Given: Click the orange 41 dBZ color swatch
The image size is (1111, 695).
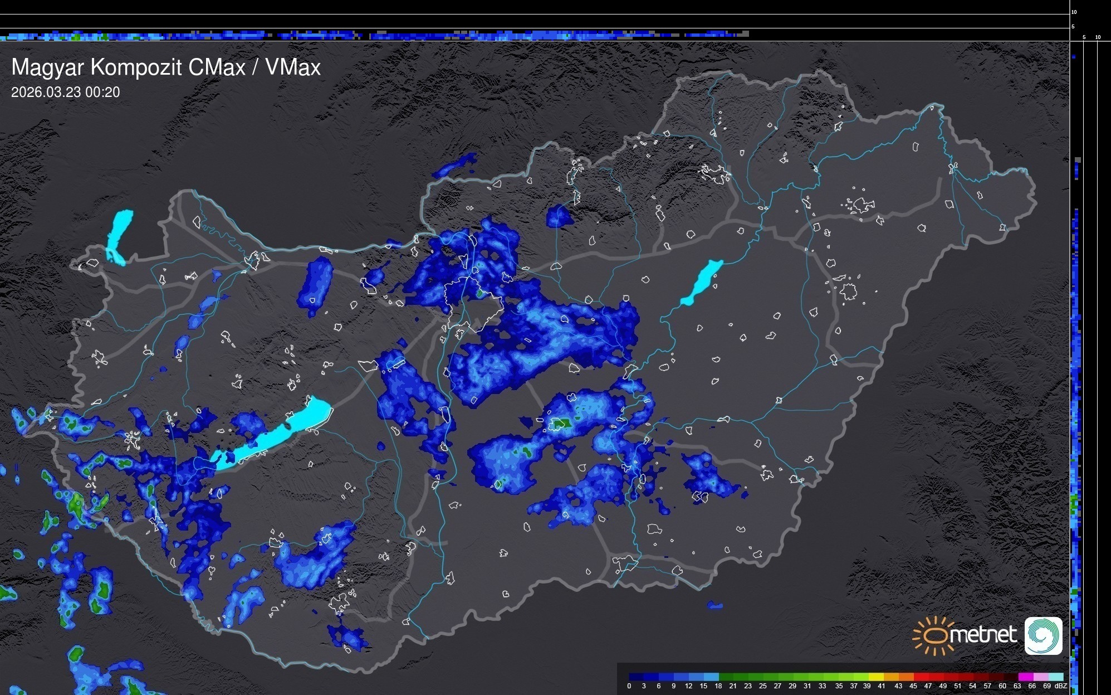Looking at the screenshot, I should 891,677.
